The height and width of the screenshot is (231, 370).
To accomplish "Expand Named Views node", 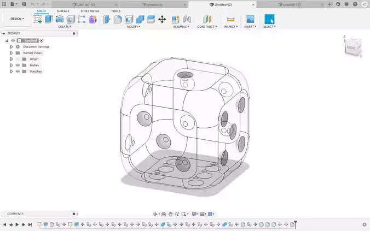I will pos(11,53).
